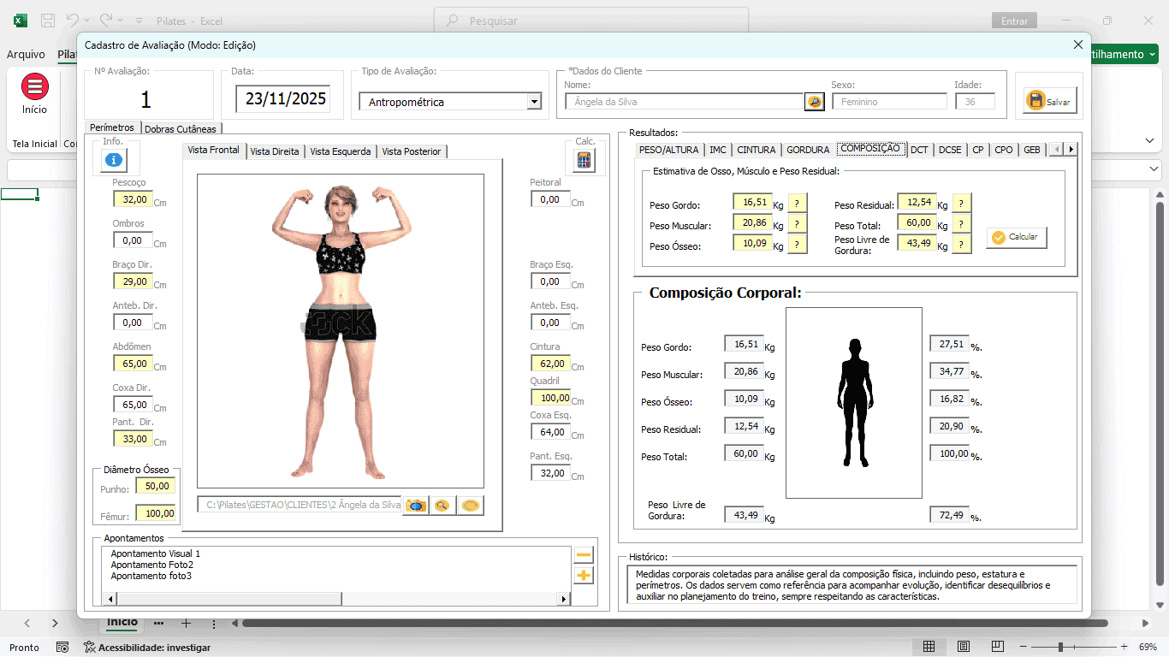1169x657 pixels.
Task: Click the redo arrow in Excel title bar
Action: tap(106, 20)
